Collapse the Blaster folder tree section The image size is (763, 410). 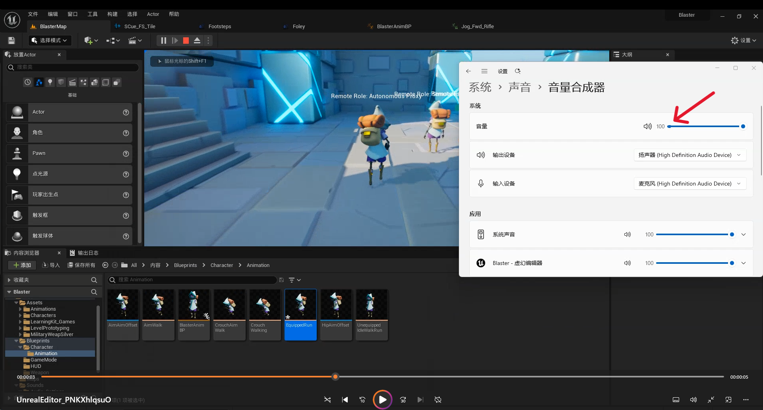[x=9, y=292]
